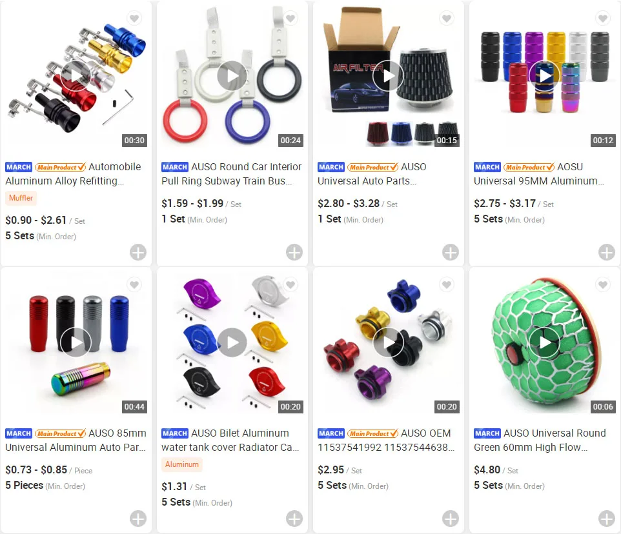
Task: Play the AUSO air filter box video
Action: click(388, 76)
